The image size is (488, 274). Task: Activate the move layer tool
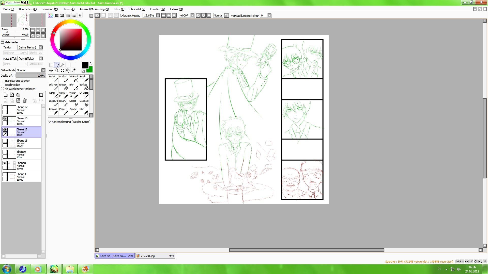(51, 71)
